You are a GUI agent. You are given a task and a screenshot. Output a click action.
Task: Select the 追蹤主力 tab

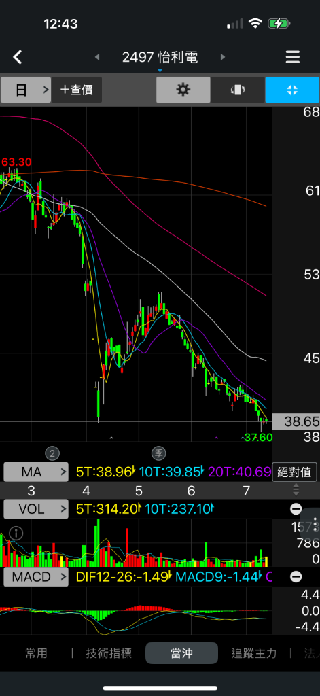[x=254, y=653]
